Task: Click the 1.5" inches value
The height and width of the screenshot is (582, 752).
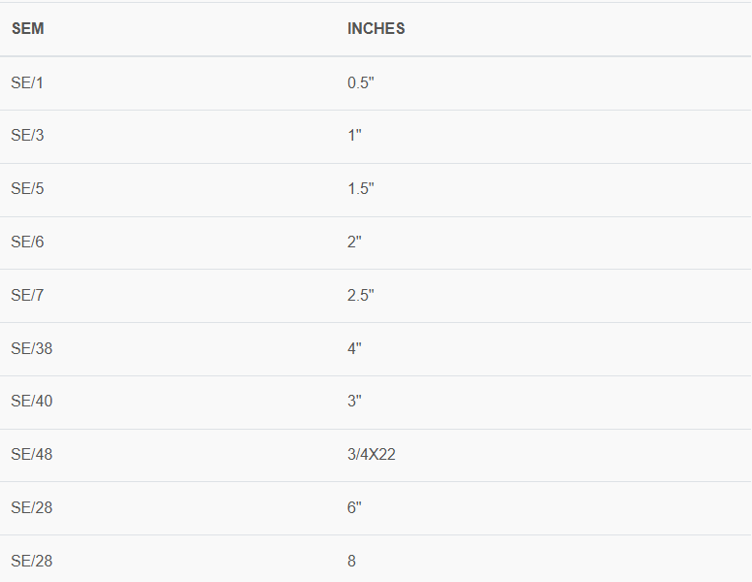Action: 361,189
